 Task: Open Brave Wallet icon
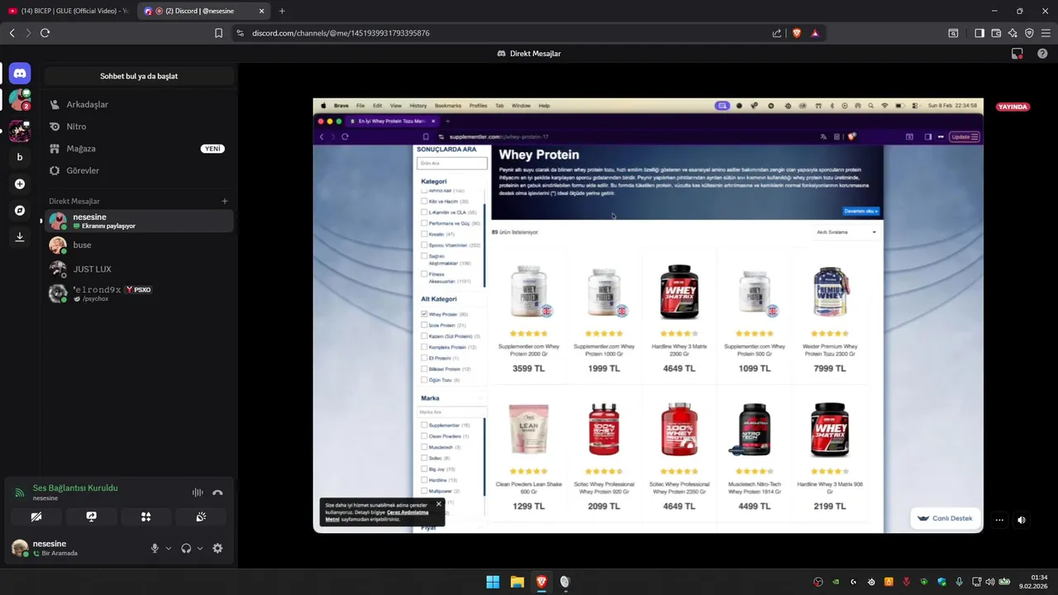point(996,33)
